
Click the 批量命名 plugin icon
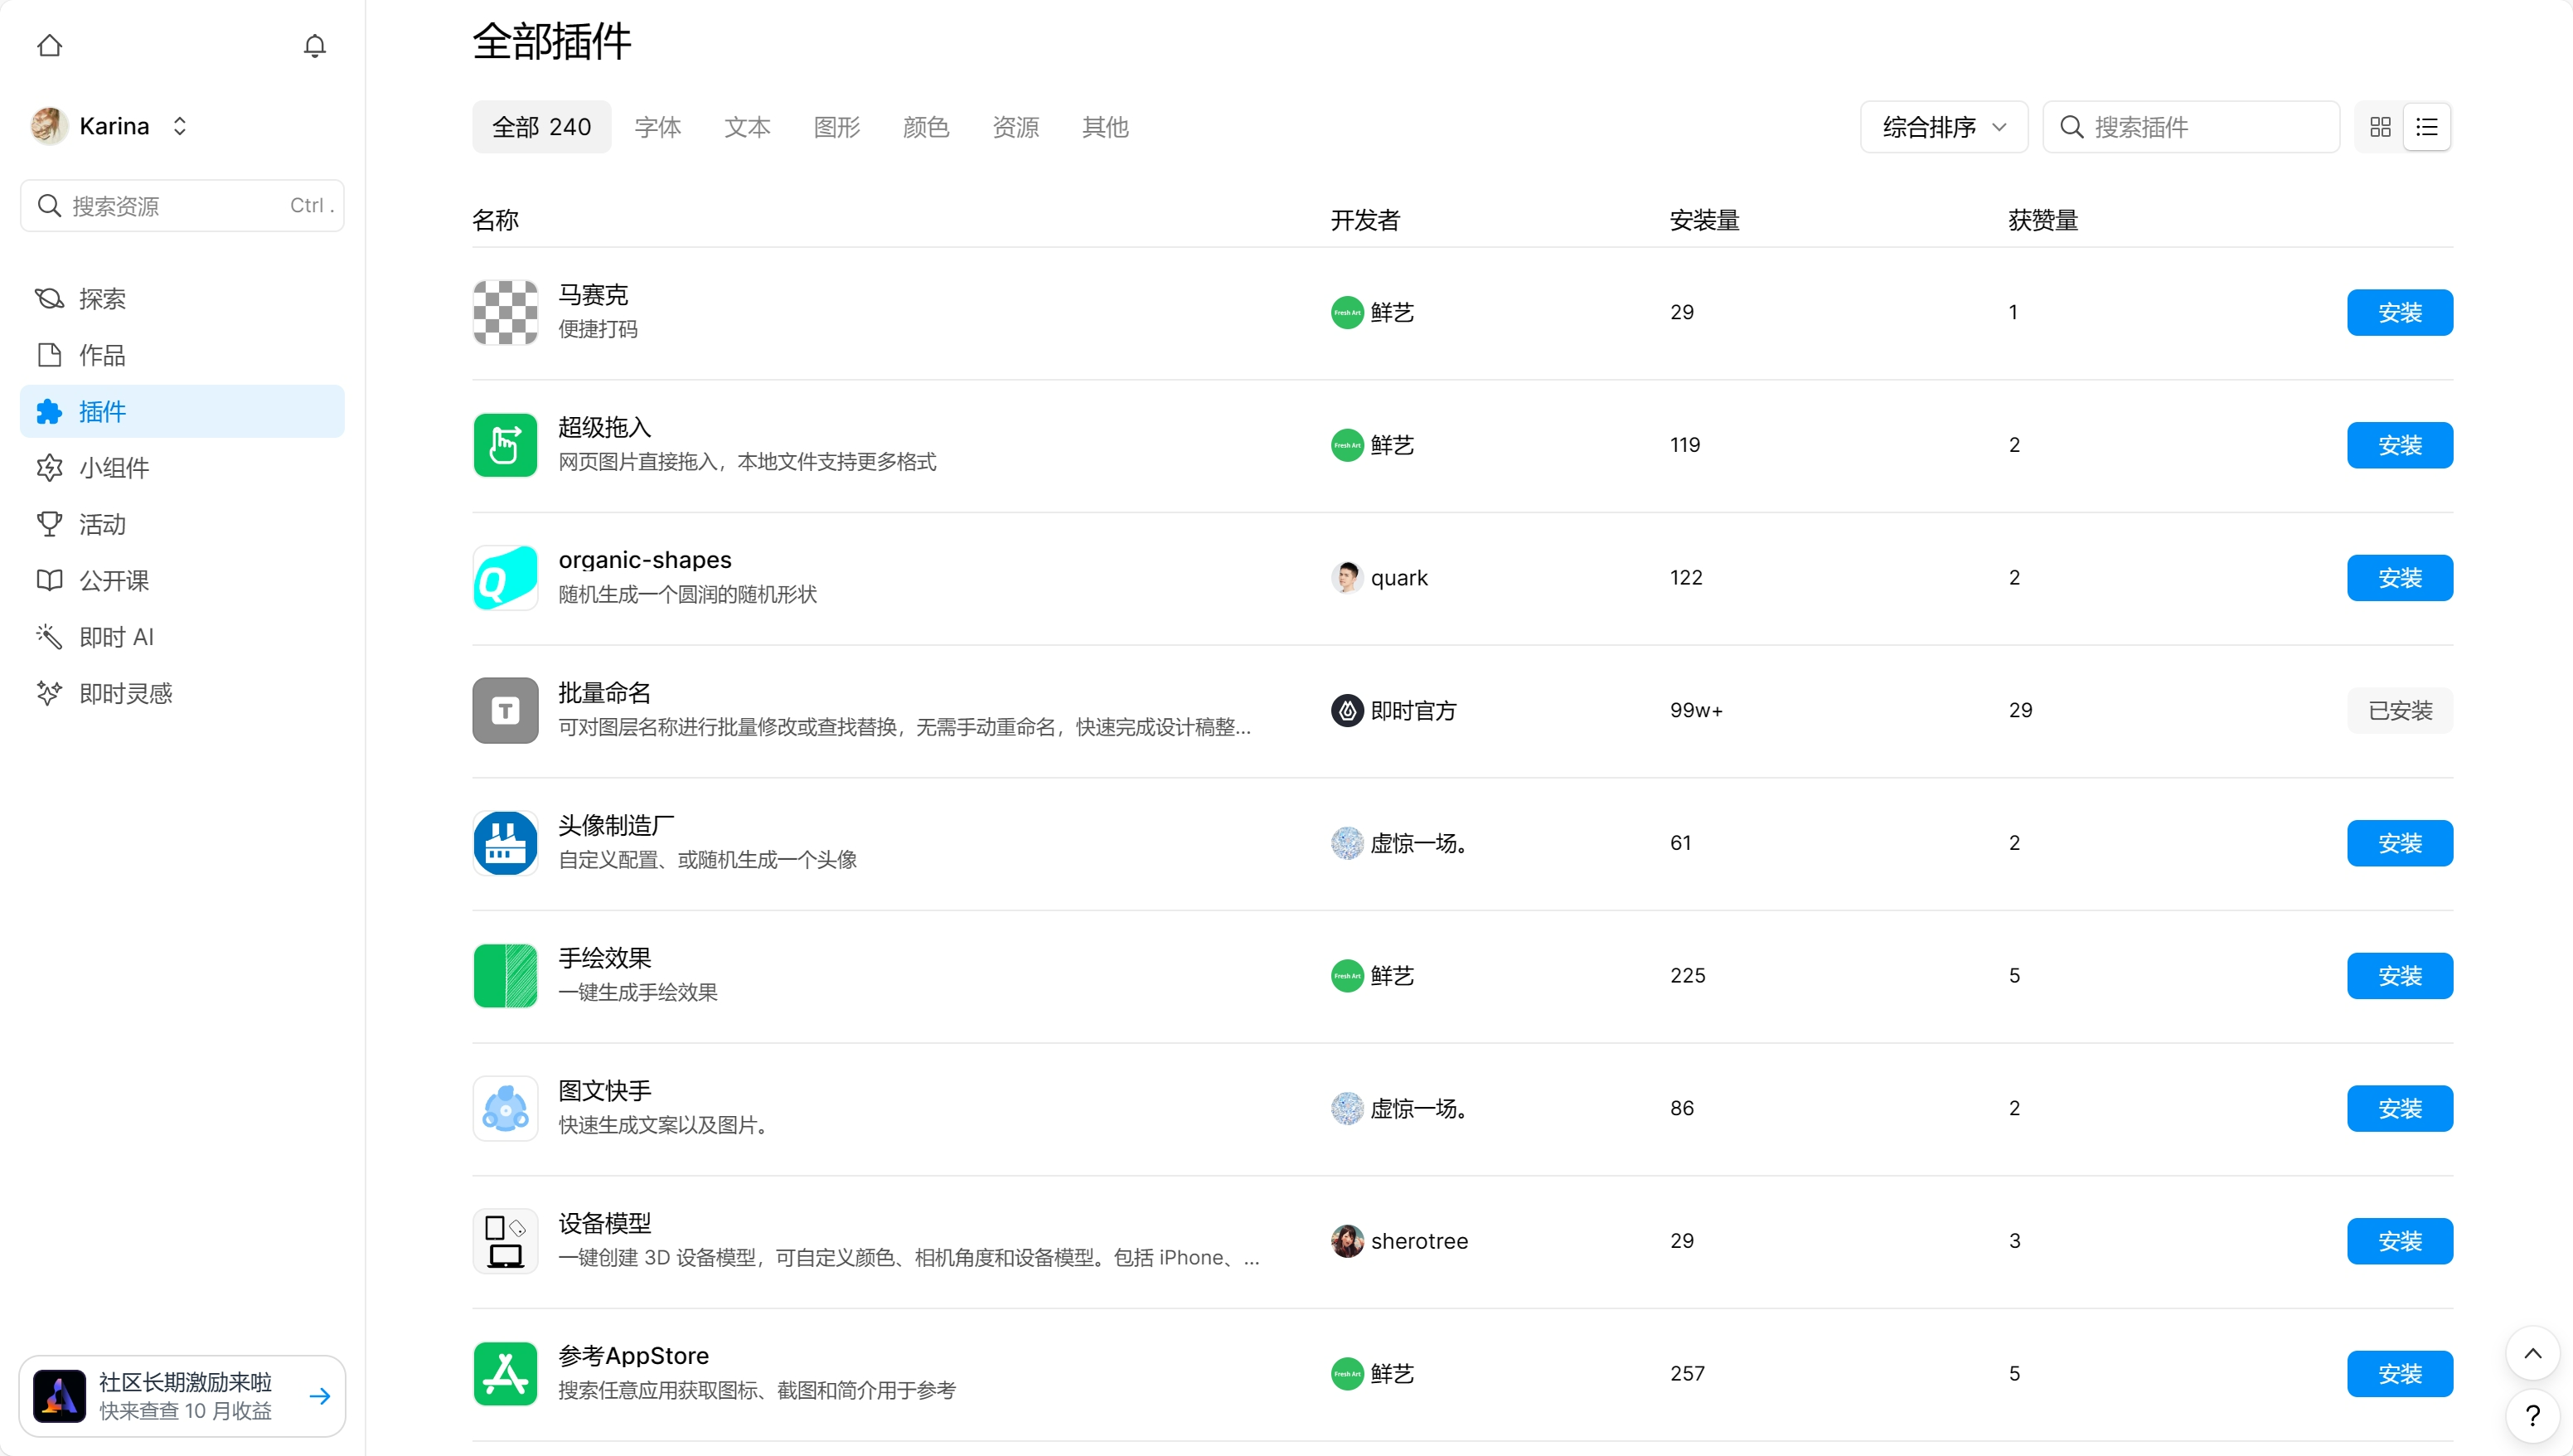[x=505, y=710]
